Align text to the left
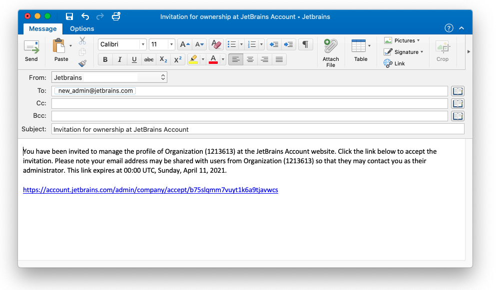 click(x=236, y=59)
